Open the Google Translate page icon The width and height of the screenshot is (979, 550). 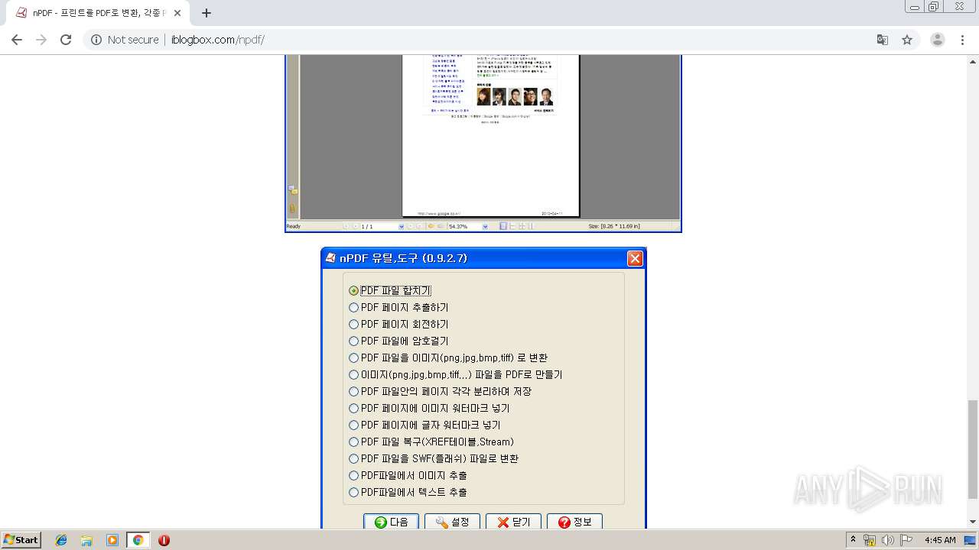883,40
